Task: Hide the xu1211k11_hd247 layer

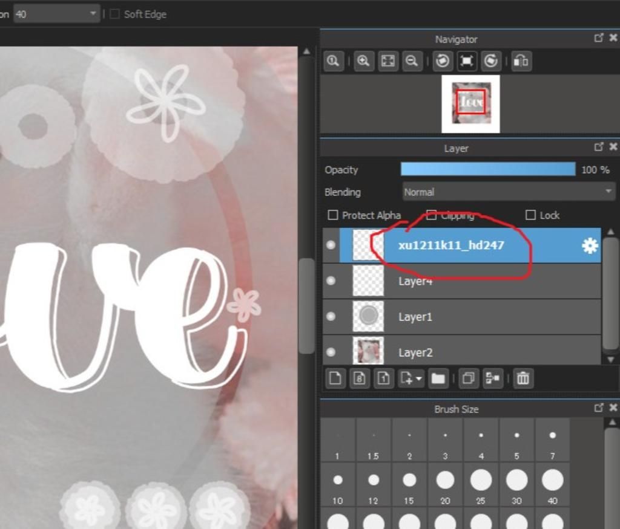Action: point(331,245)
